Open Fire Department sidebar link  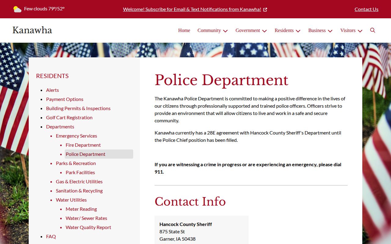coord(83,145)
